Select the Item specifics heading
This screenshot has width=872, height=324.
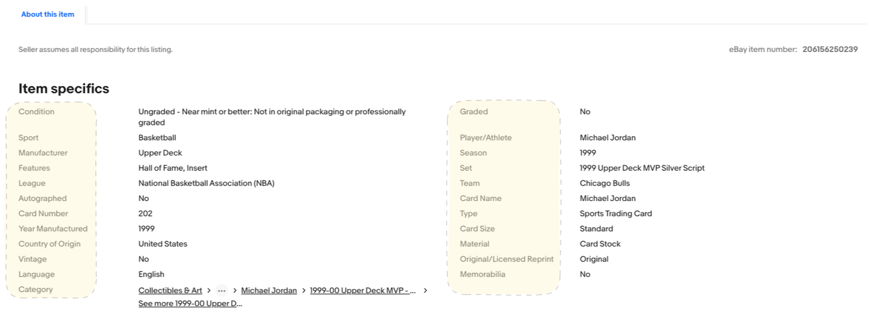click(64, 89)
